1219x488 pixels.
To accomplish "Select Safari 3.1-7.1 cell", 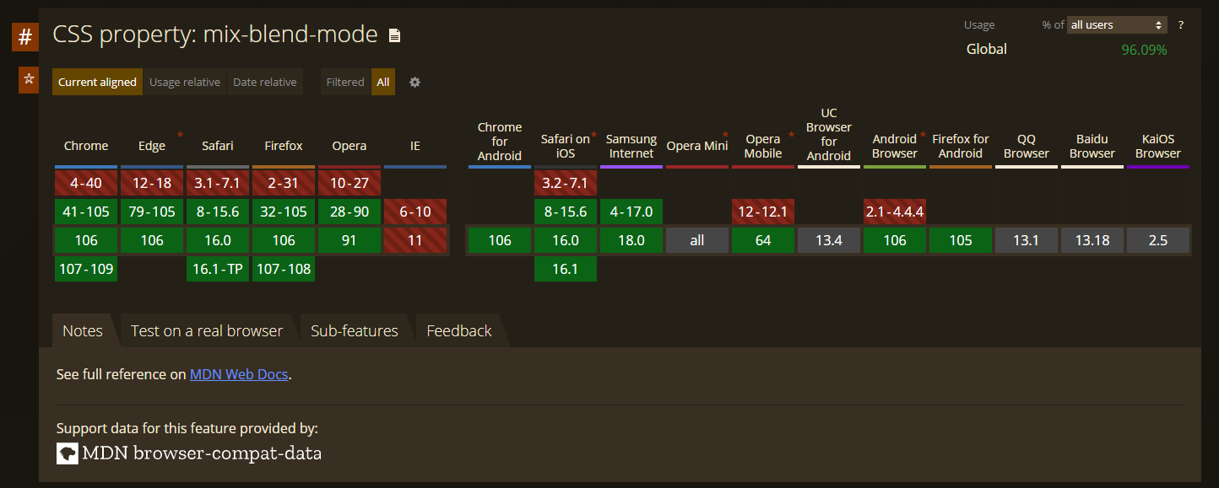I will pyautogui.click(x=218, y=183).
